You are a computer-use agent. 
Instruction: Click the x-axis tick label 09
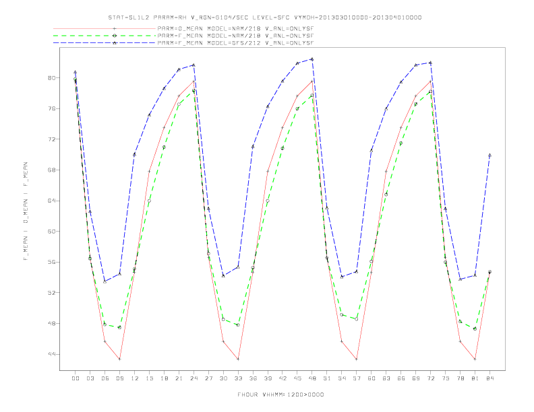click(x=119, y=378)
